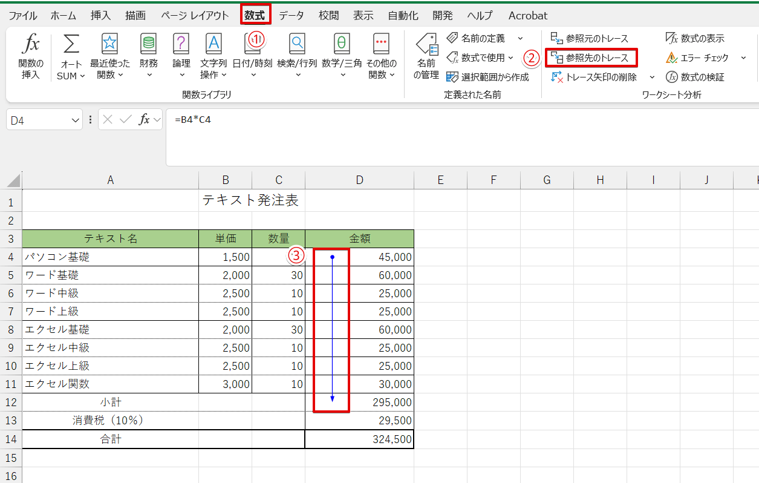The height and width of the screenshot is (483, 759).
Task: Open Text (文字列操作) functions
Action: coord(213,57)
